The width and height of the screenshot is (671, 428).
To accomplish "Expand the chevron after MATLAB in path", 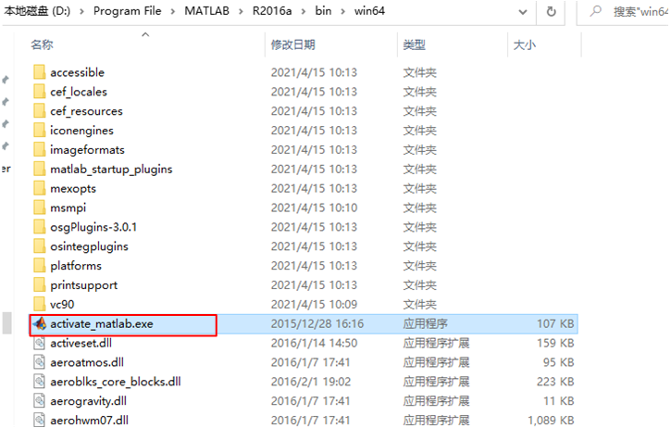I will coord(241,11).
